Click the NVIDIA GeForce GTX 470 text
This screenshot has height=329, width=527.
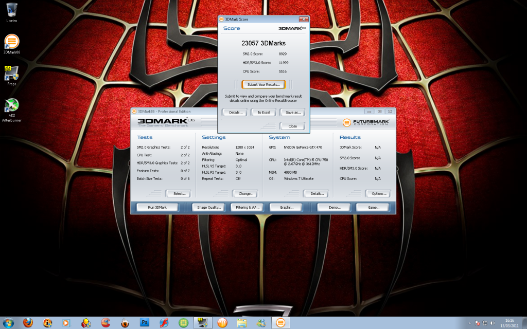click(x=303, y=148)
